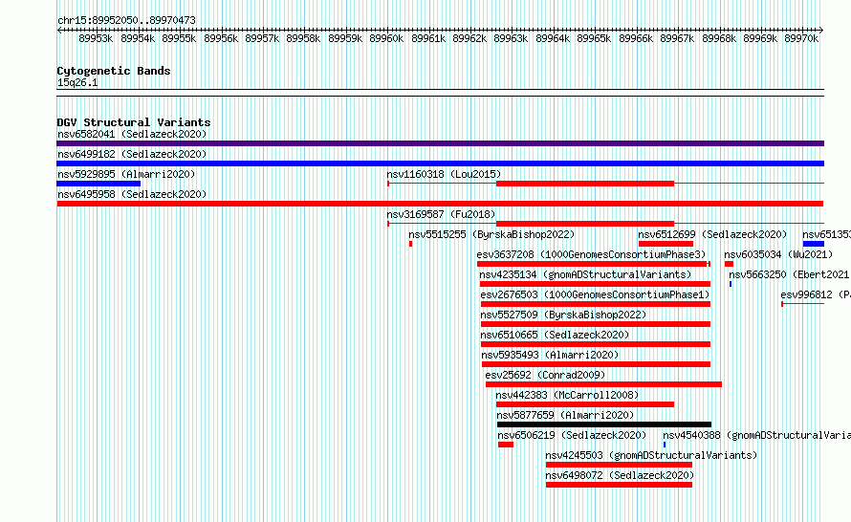
Task: Open nsv6035034 (Wu2021) label
Action: point(778,254)
